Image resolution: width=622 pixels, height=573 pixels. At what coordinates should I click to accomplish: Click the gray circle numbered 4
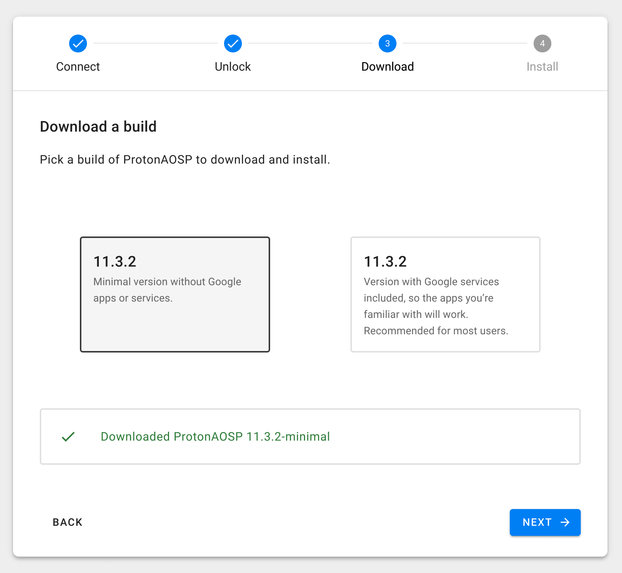pyautogui.click(x=542, y=43)
